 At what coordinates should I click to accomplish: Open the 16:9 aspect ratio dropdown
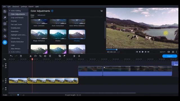click(163, 52)
